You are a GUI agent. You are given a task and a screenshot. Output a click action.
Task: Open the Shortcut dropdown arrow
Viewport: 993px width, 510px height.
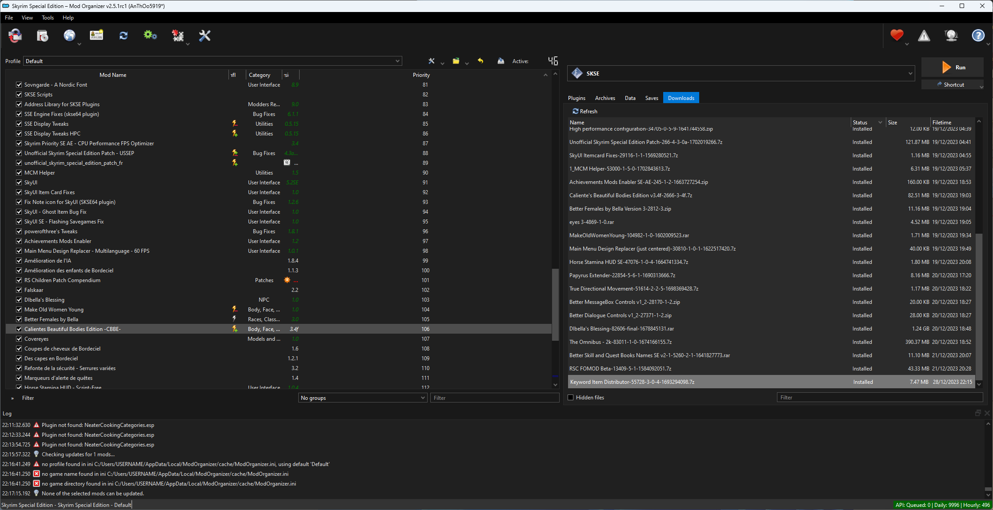pyautogui.click(x=981, y=87)
